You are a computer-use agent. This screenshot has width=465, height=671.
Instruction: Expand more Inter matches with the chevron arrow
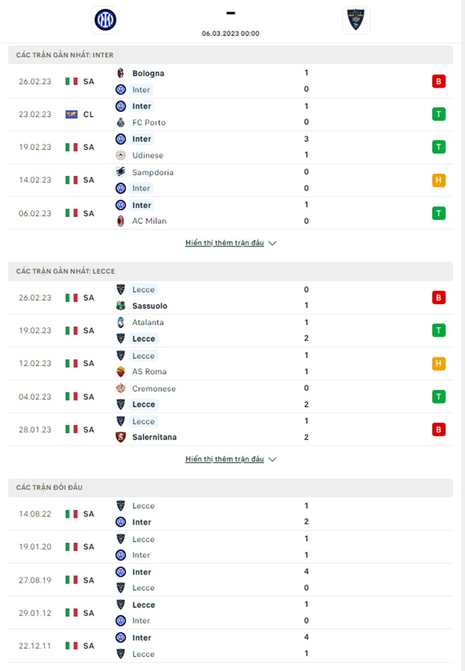coord(272,243)
